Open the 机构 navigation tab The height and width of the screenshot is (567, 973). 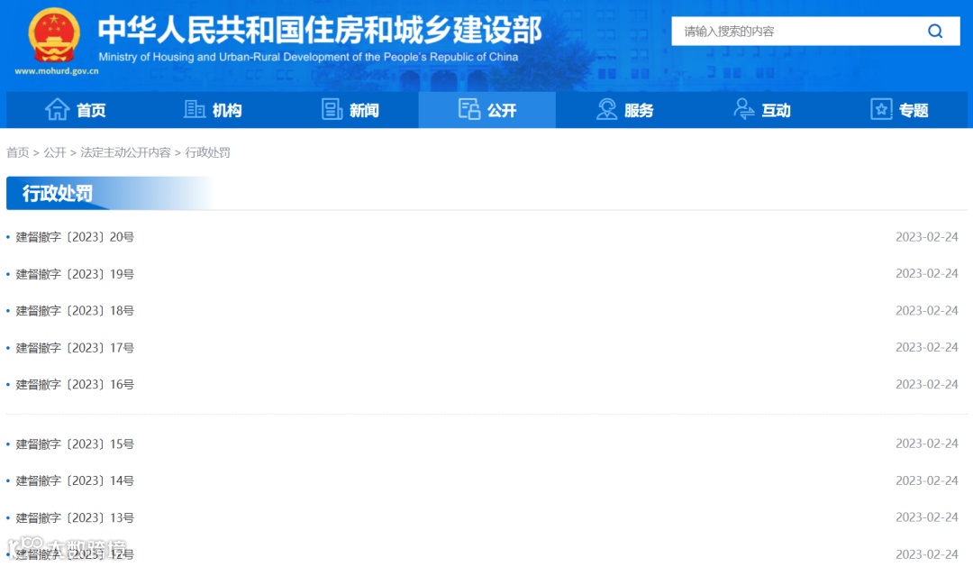click(x=213, y=110)
